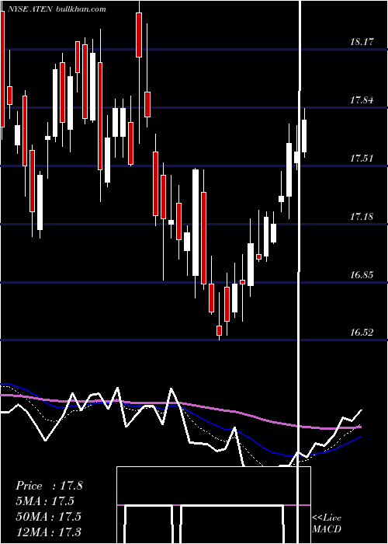Click the 50MA : 17.5 readout
This screenshot has height=544, width=388.
point(48,516)
